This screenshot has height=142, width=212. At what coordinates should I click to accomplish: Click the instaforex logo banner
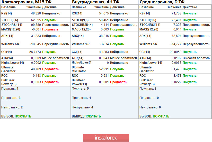click(x=106, y=138)
